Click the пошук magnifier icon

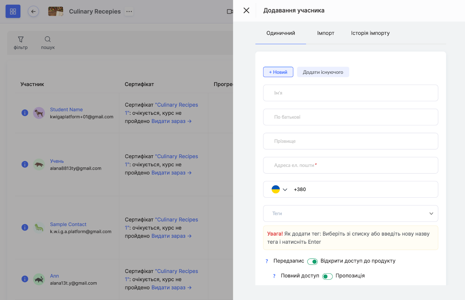point(48,39)
